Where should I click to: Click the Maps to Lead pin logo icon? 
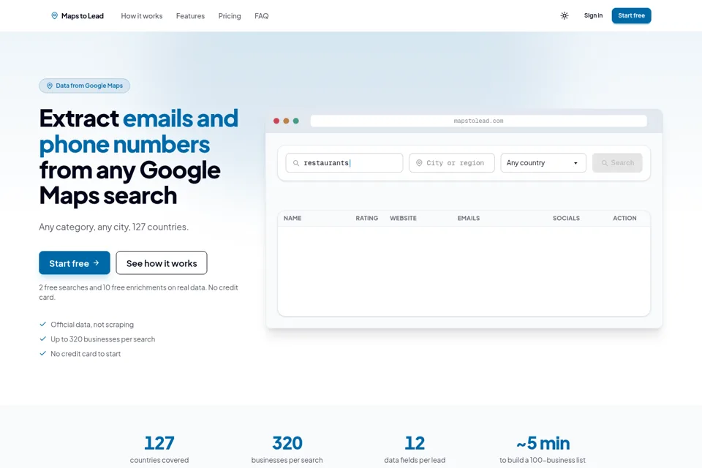tap(54, 15)
